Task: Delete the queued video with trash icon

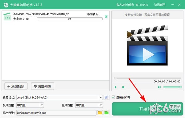Action: pyautogui.click(x=106, y=16)
